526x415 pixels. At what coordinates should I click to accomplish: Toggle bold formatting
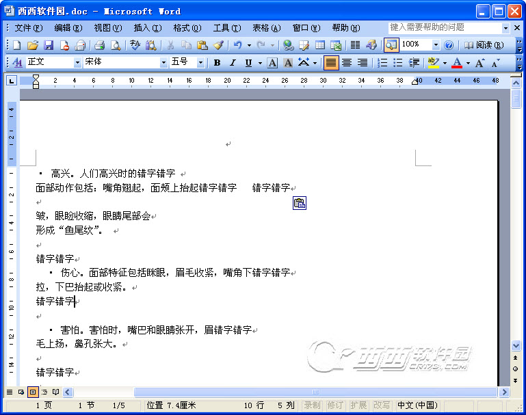217,63
